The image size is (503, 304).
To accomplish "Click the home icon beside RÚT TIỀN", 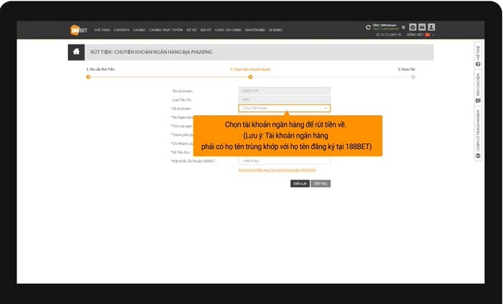I will coord(75,52).
